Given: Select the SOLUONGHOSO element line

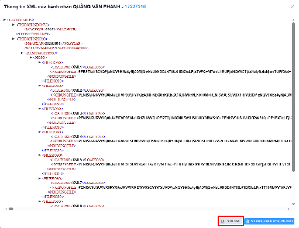Looking at the screenshot, I should click(57, 48).
